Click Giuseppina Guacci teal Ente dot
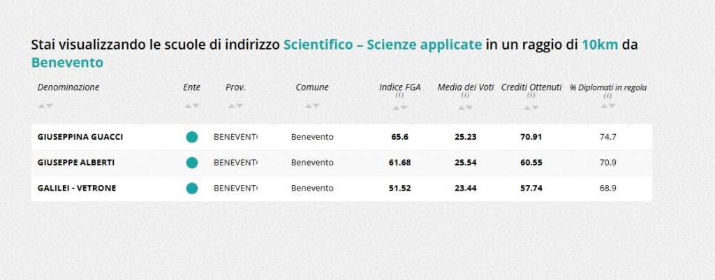Viewport: 715px width, 280px height. tap(192, 137)
